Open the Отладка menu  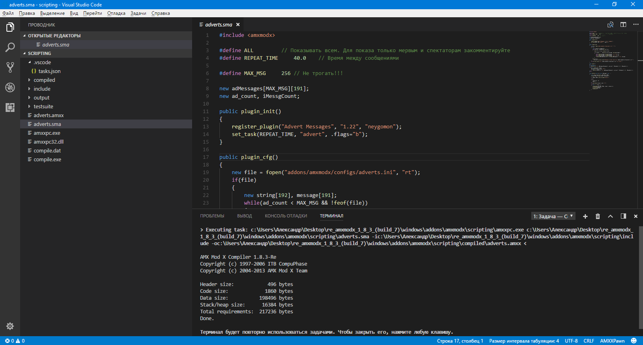click(x=116, y=13)
